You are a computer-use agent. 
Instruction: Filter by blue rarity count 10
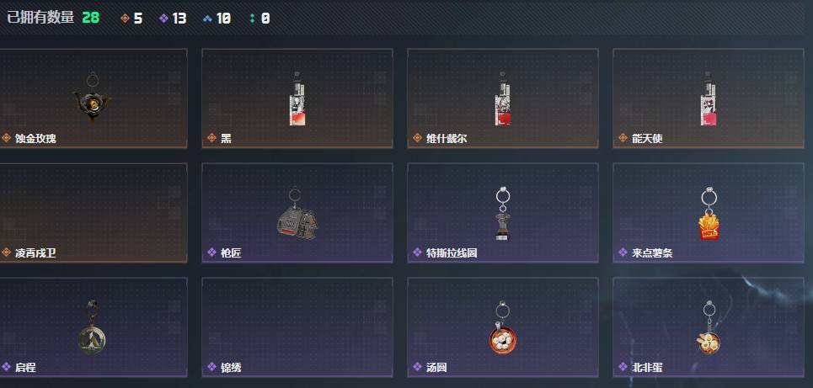click(217, 19)
